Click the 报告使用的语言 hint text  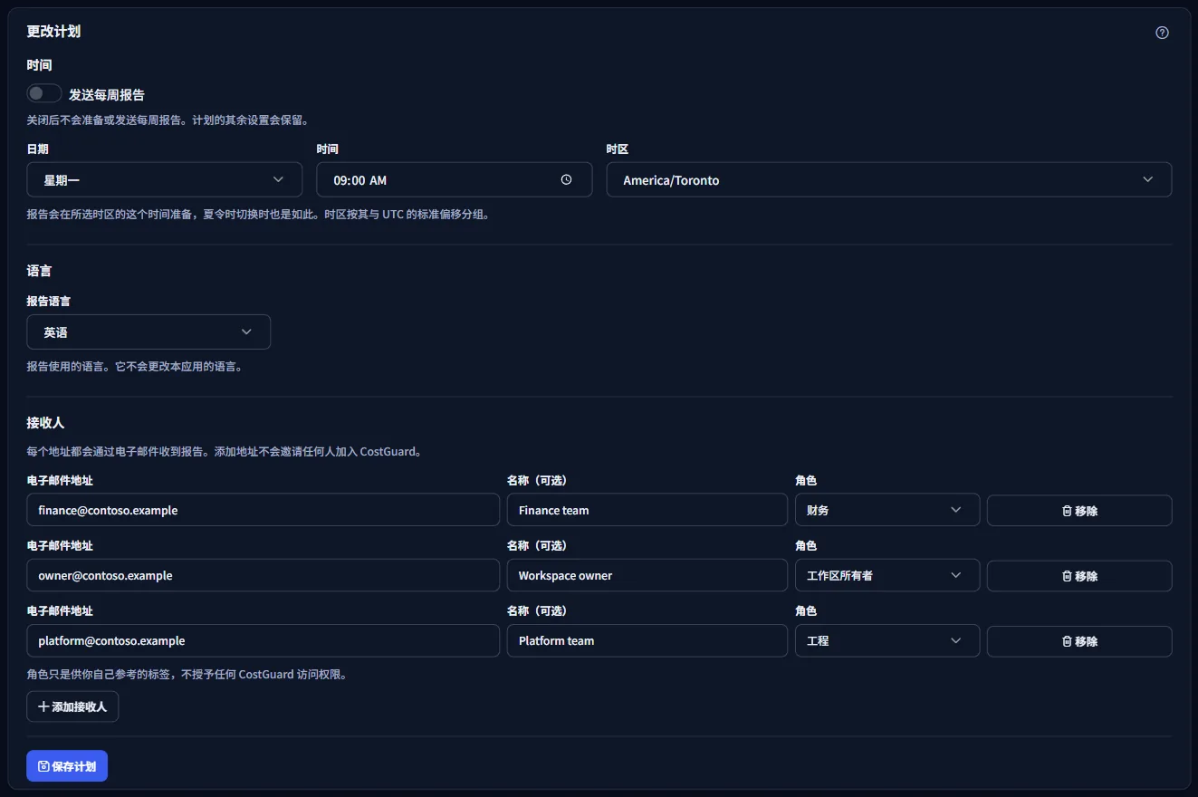(135, 367)
